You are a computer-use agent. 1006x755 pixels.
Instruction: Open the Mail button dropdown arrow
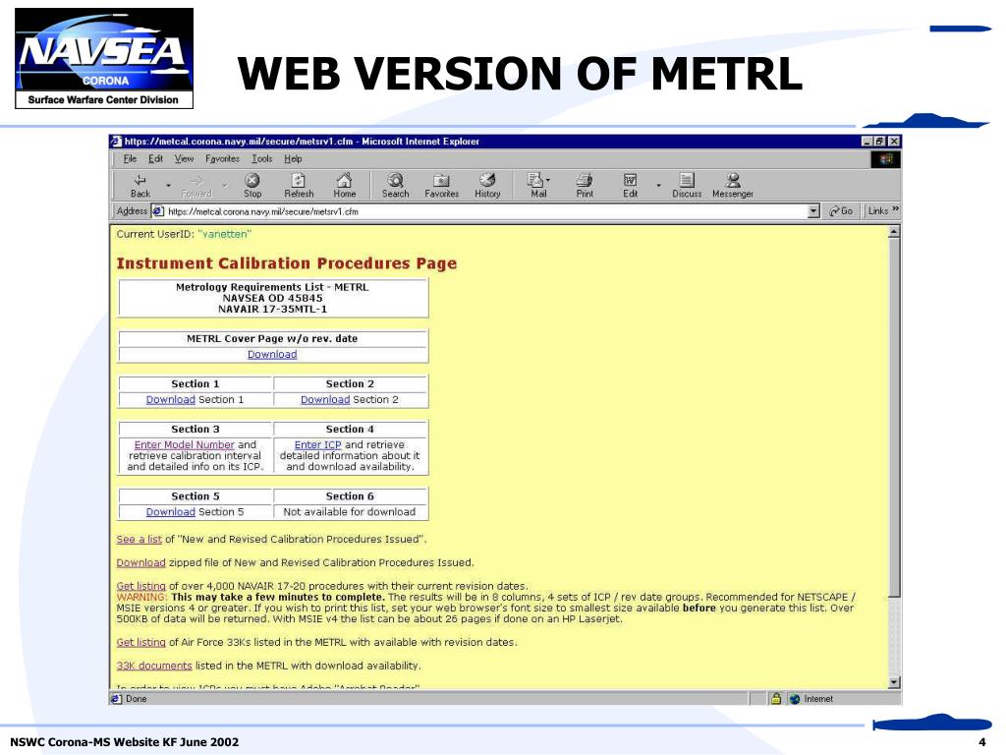[x=548, y=181]
